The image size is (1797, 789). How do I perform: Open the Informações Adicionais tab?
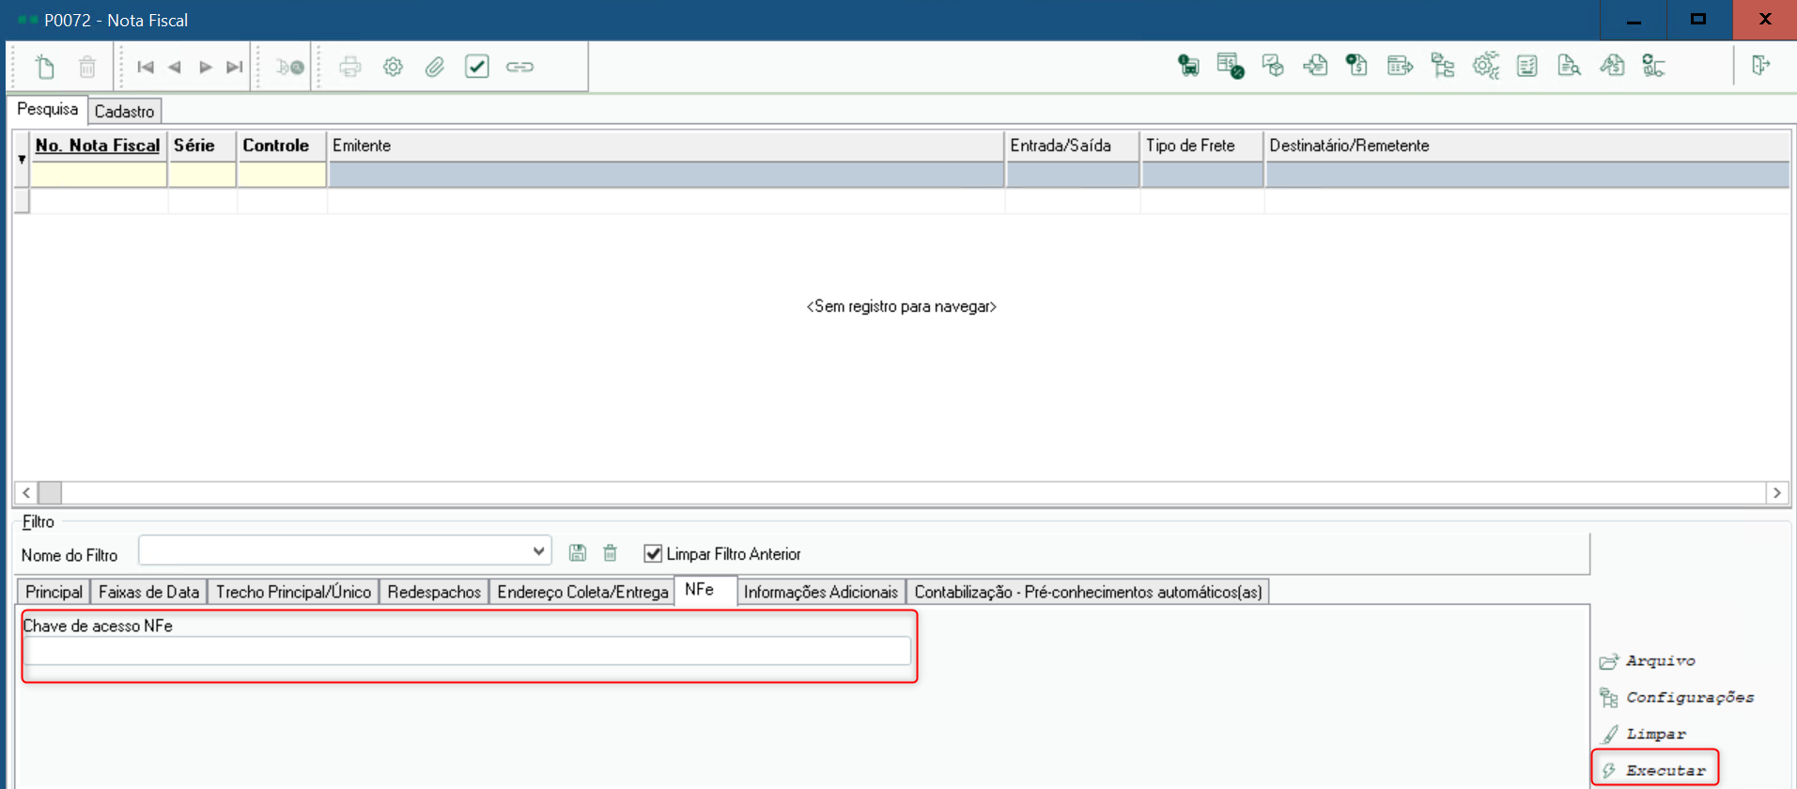click(x=821, y=592)
